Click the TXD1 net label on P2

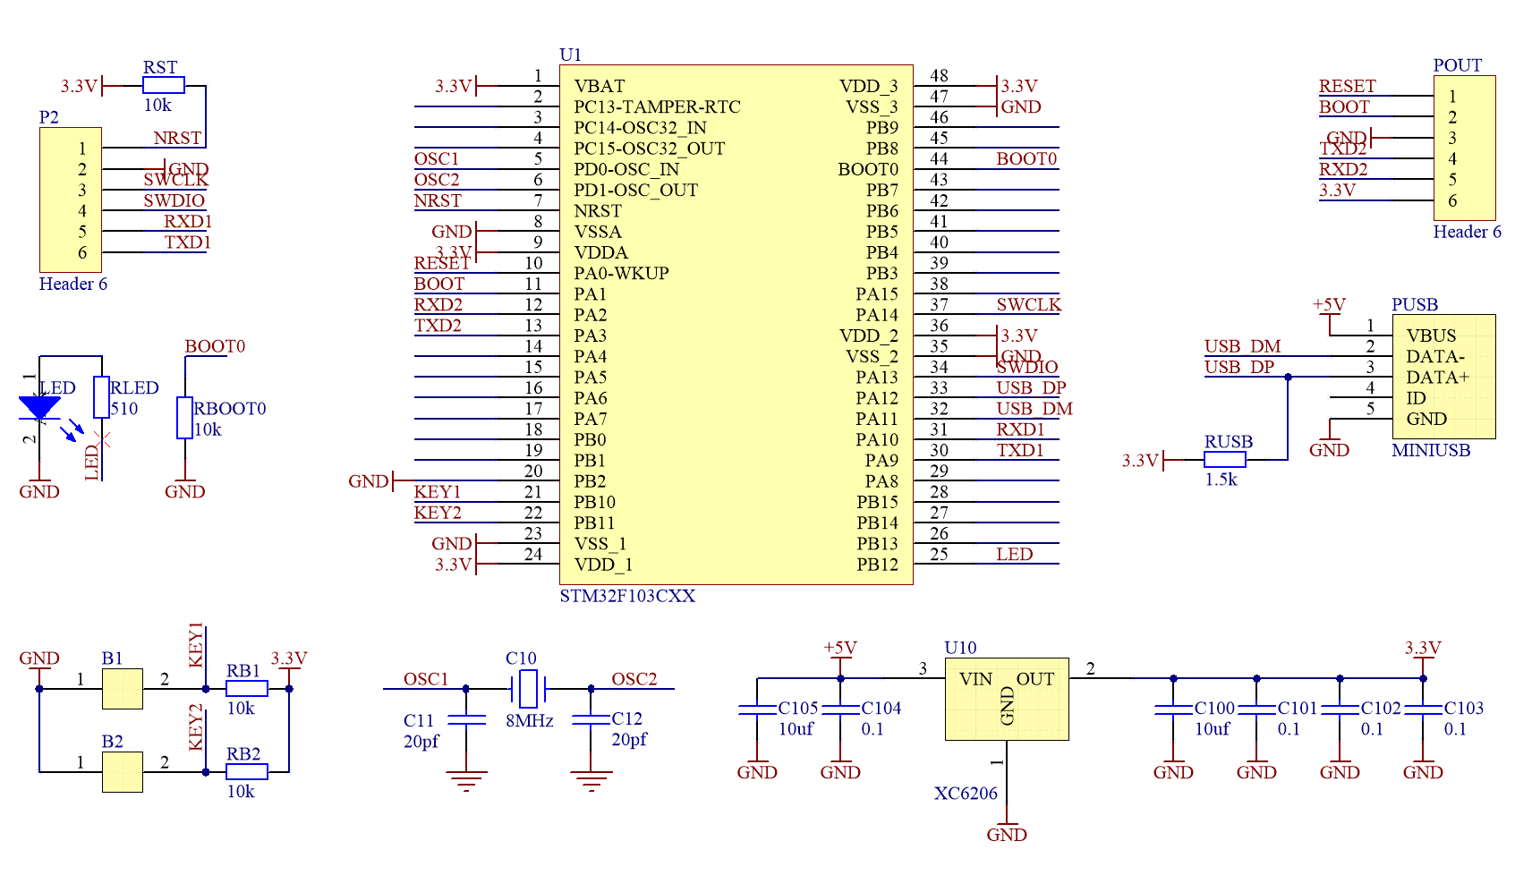[188, 242]
